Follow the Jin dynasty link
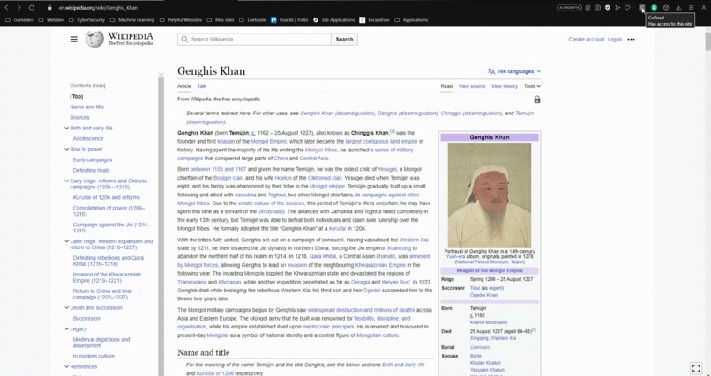This screenshot has width=711, height=376. (x=271, y=211)
